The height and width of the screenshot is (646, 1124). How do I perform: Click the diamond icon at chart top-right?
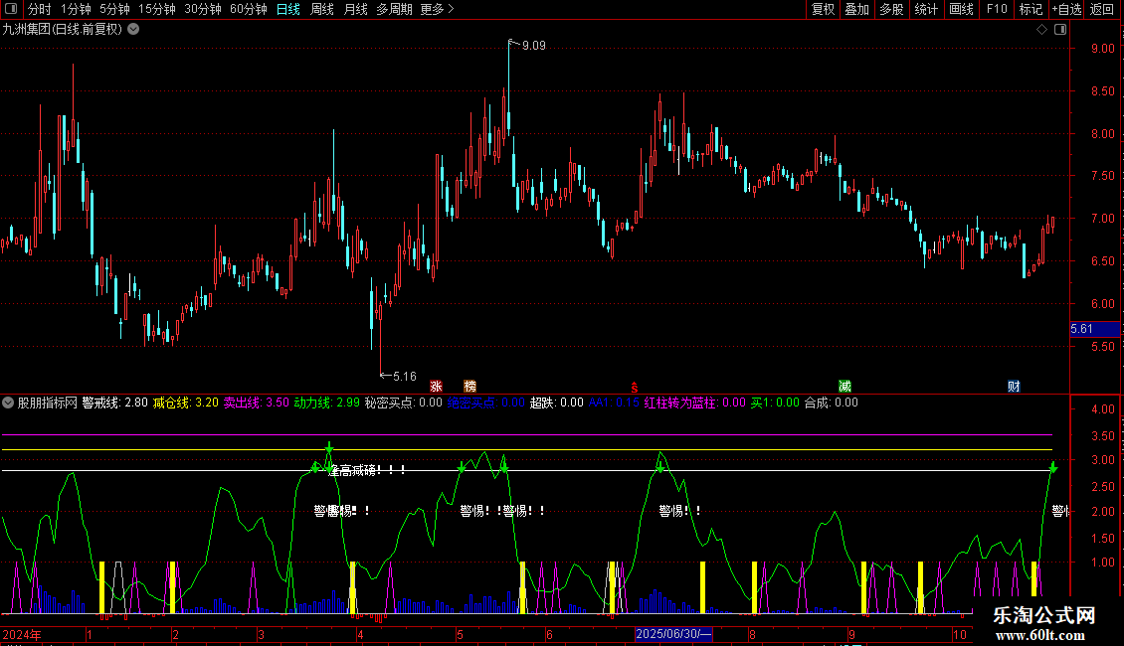[x=1041, y=30]
